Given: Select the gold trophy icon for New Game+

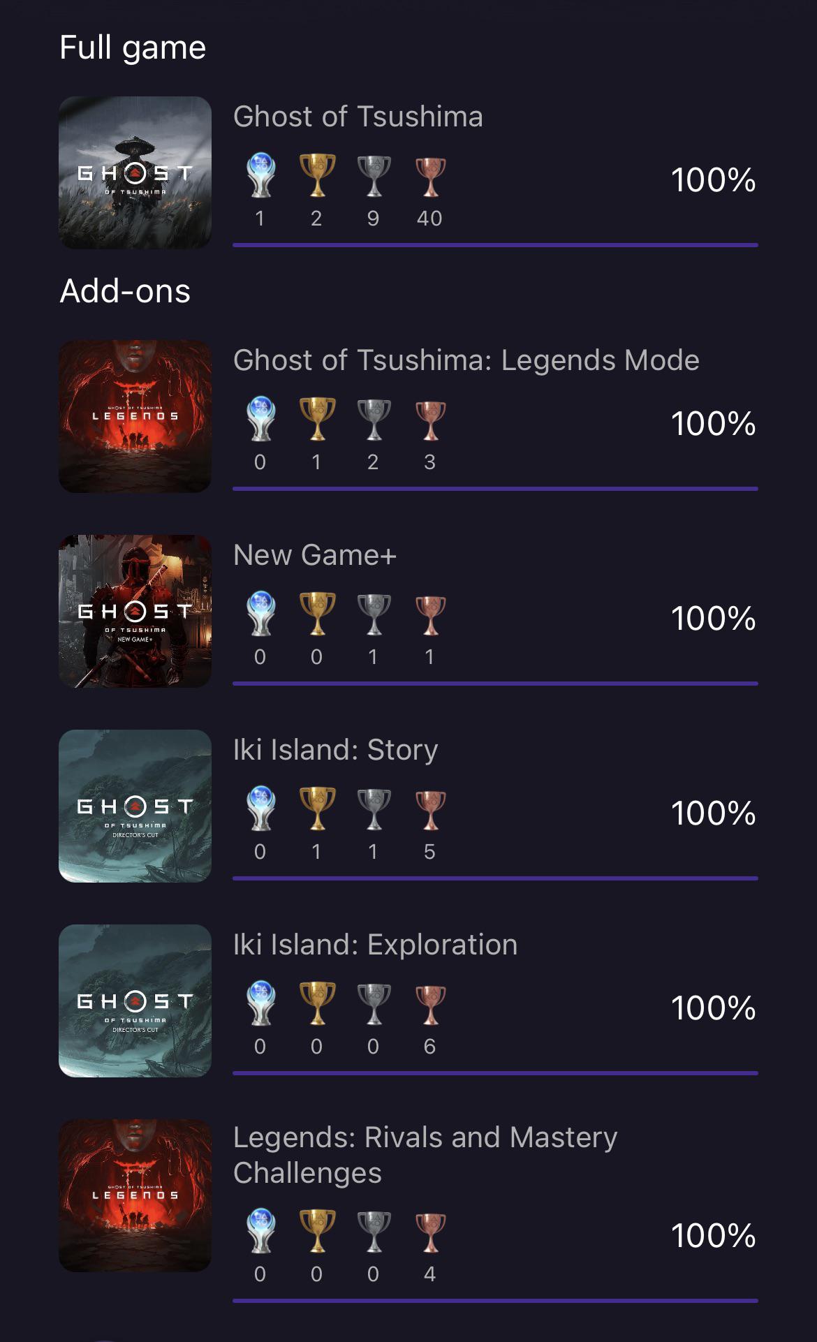Looking at the screenshot, I should pyautogui.click(x=316, y=612).
